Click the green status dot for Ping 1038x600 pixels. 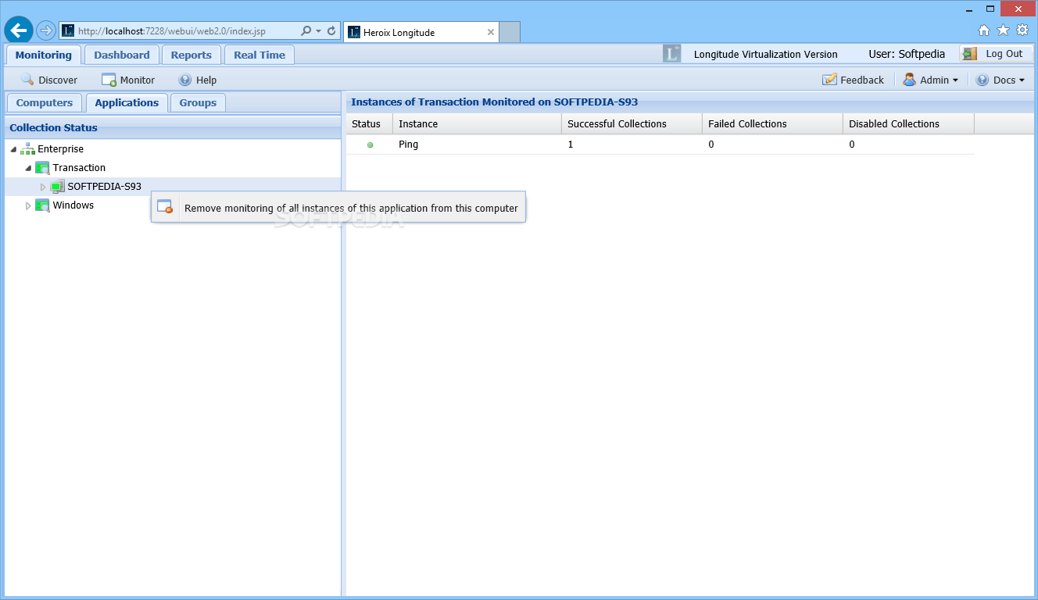coord(370,145)
